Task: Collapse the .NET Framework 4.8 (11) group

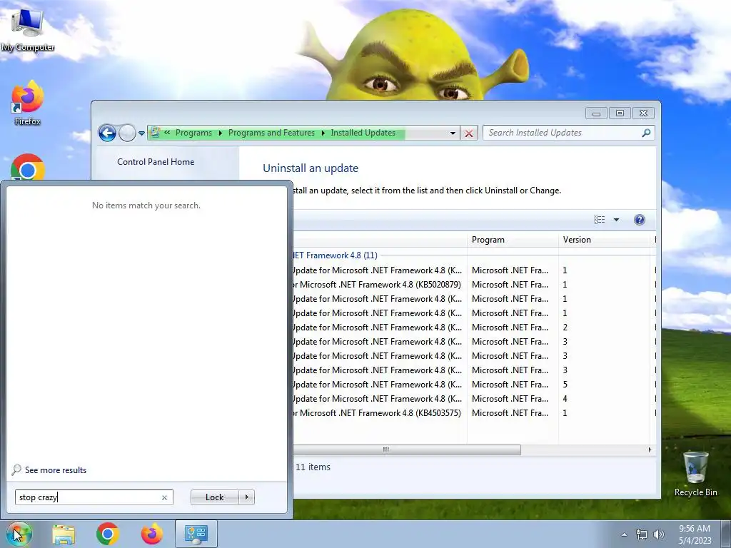Action: (x=335, y=255)
